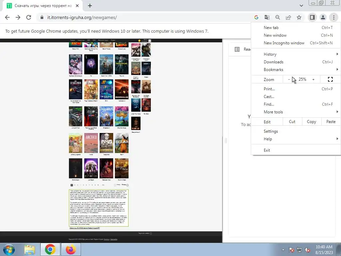Viewport: 341px width, 256px height.
Task: Open a New Incognito window
Action: (296, 43)
